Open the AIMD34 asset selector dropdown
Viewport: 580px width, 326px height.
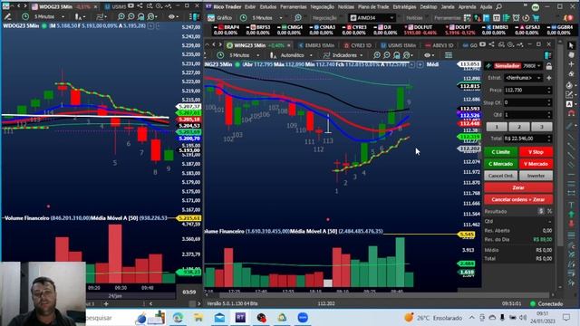[x=391, y=18]
